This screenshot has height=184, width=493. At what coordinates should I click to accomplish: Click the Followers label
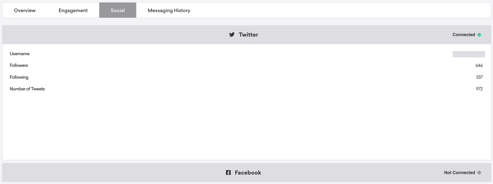pyautogui.click(x=19, y=66)
